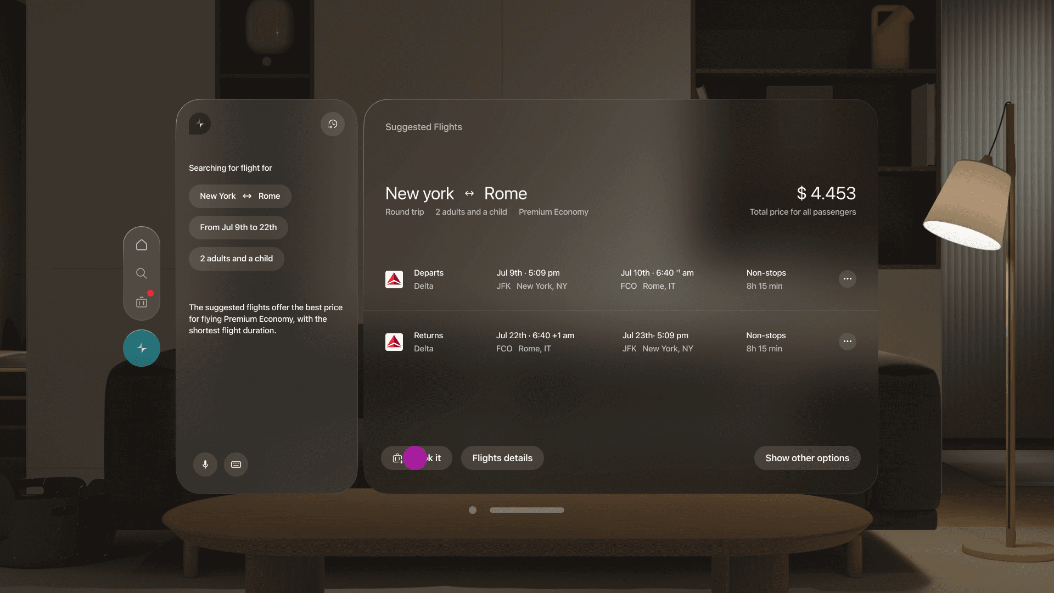Click the window close dot below panel

[473, 510]
